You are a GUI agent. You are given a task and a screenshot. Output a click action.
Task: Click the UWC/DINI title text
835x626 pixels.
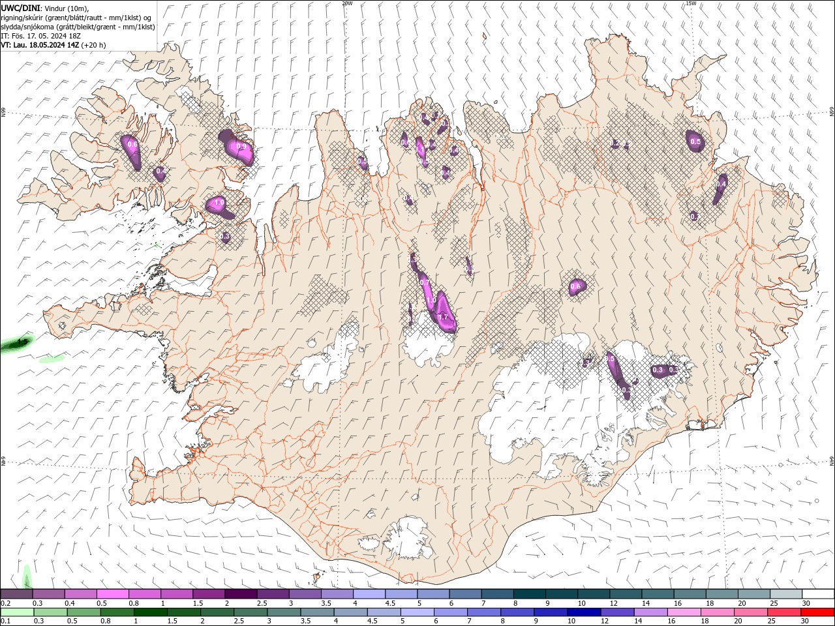click(x=22, y=7)
